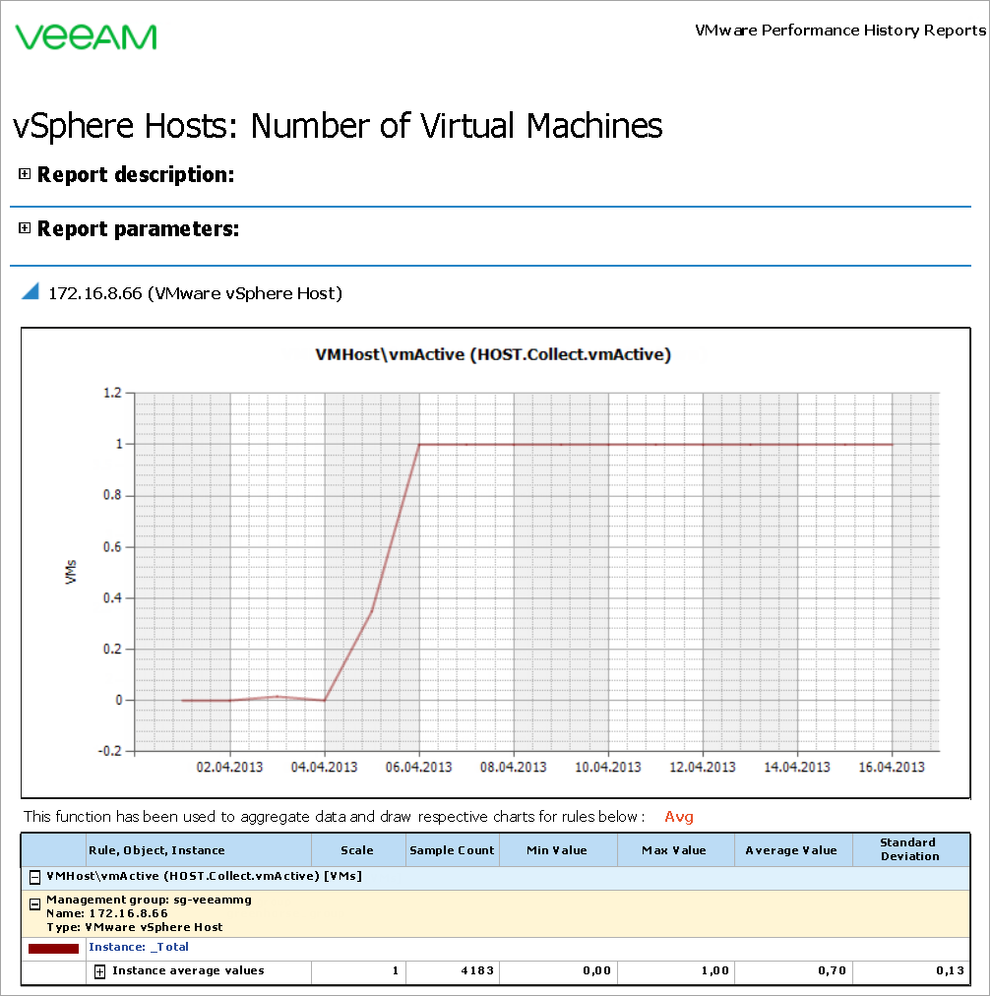Viewport: 990px width, 996px height.
Task: Click the Veeam logo
Action: tap(86, 36)
